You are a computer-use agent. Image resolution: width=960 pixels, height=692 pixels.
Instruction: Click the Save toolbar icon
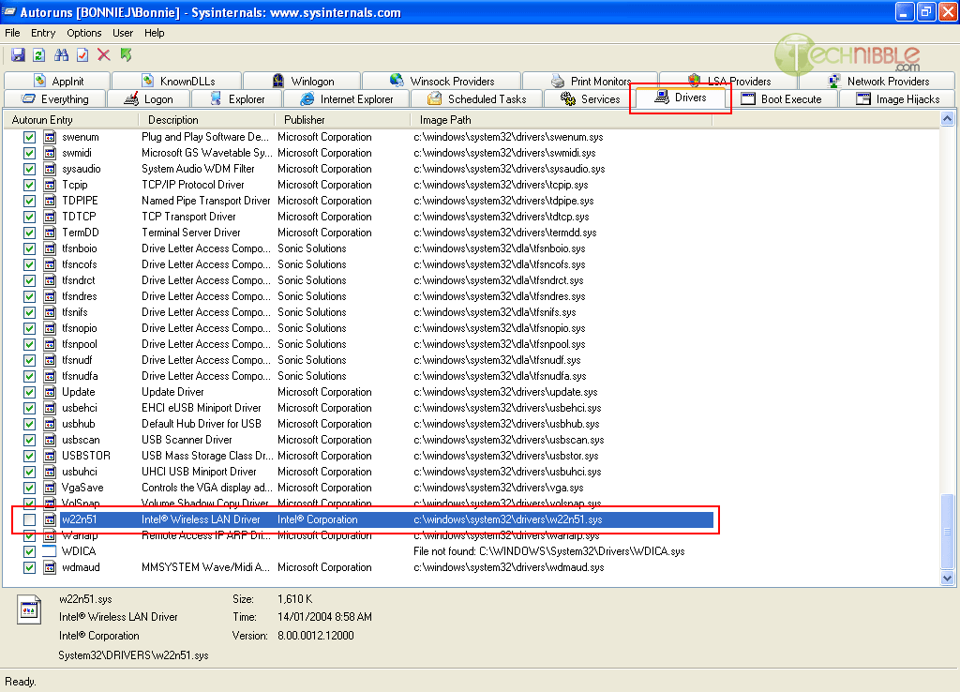point(18,55)
